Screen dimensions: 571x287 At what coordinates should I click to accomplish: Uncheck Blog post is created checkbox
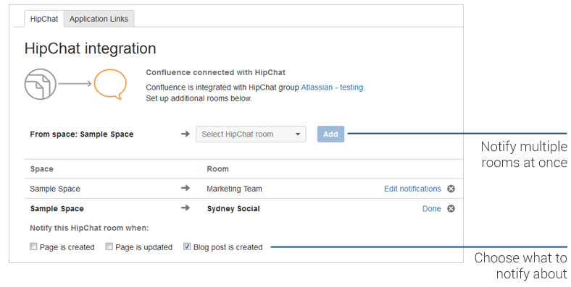[x=187, y=247]
